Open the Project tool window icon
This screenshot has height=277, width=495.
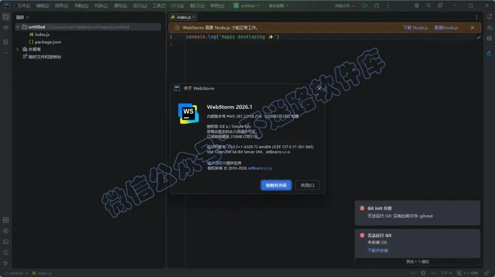[x=5, y=16]
